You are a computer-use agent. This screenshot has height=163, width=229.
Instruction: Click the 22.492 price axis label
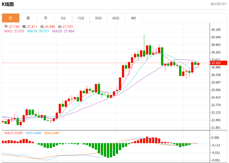(216, 120)
